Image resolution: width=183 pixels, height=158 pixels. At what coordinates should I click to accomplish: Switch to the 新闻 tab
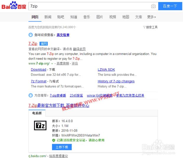click(x=48, y=17)
